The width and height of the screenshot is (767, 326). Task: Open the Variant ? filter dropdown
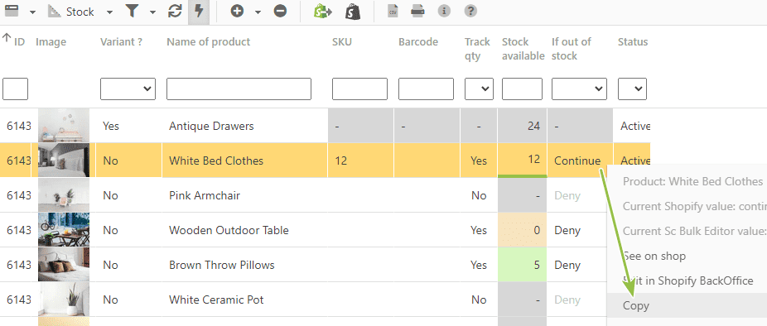point(128,89)
